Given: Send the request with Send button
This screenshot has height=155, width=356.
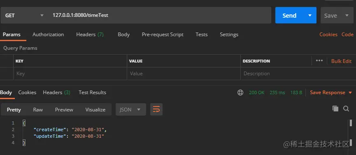Looking at the screenshot, I should pos(289,16).
